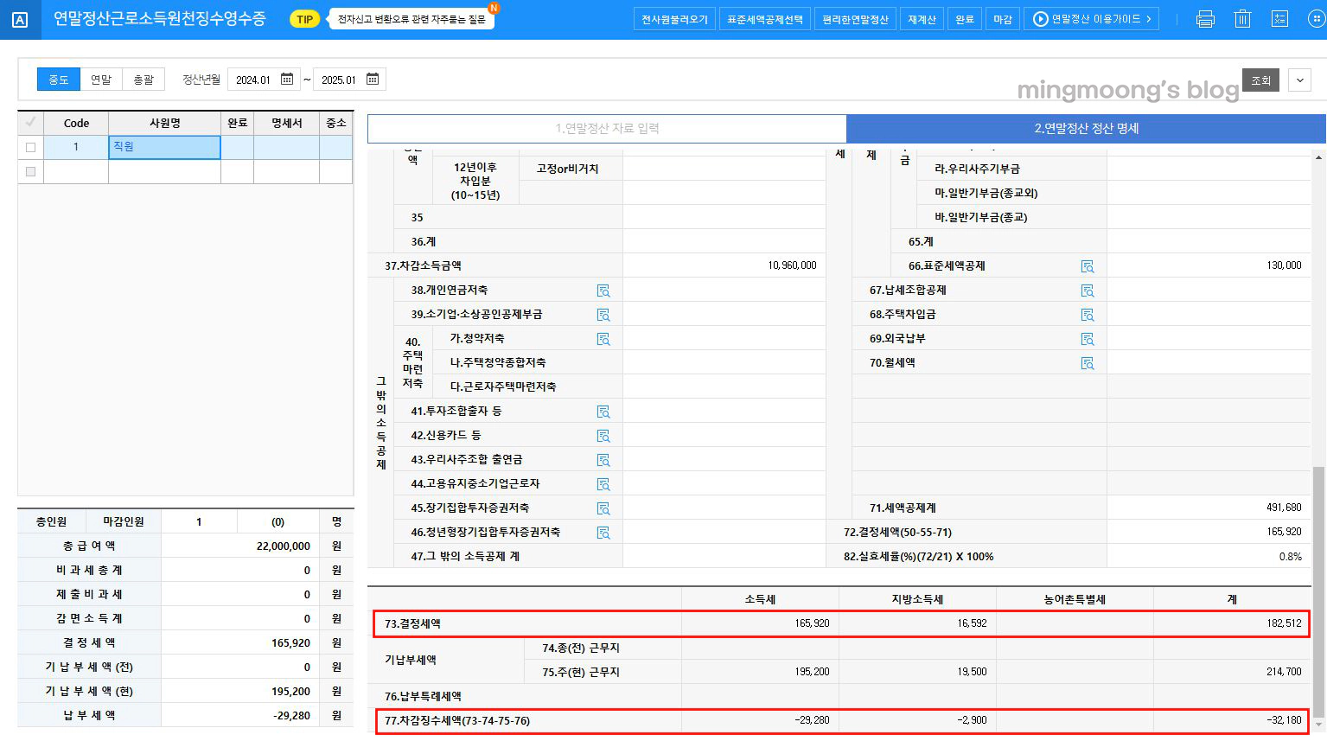Screen dimensions: 1327x741
Task: Click the 재계산 button
Action: (922, 19)
